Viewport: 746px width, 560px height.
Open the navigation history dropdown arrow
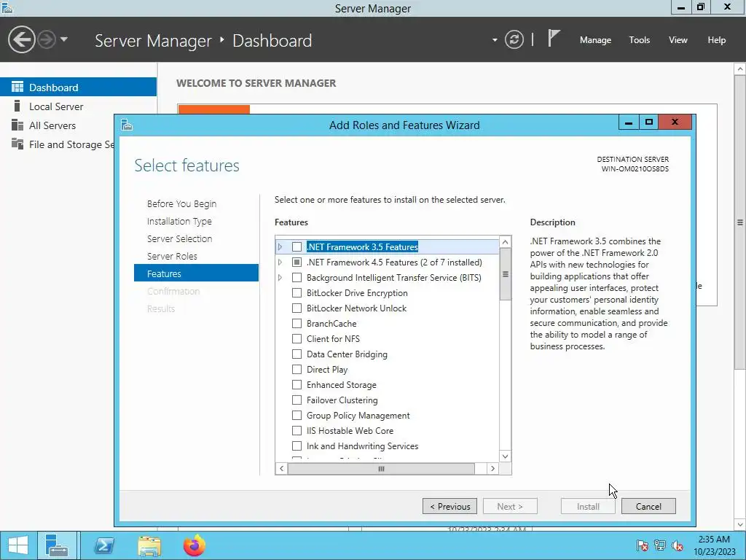[x=64, y=39]
